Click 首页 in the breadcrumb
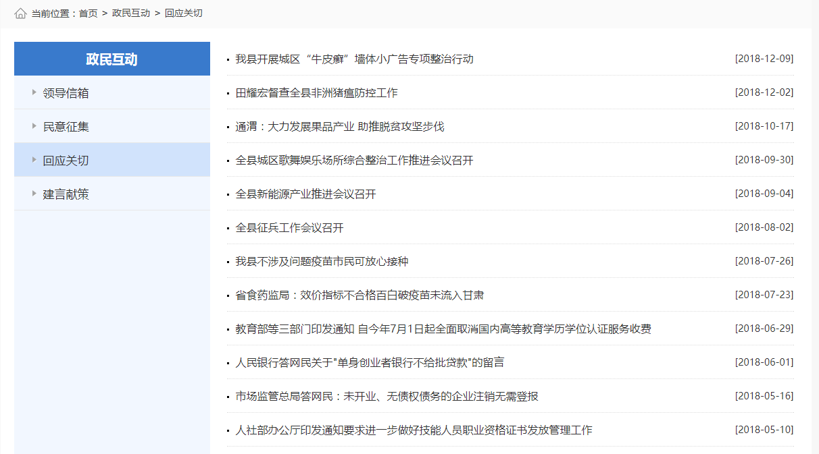Image resolution: width=819 pixels, height=454 pixels. coord(88,13)
